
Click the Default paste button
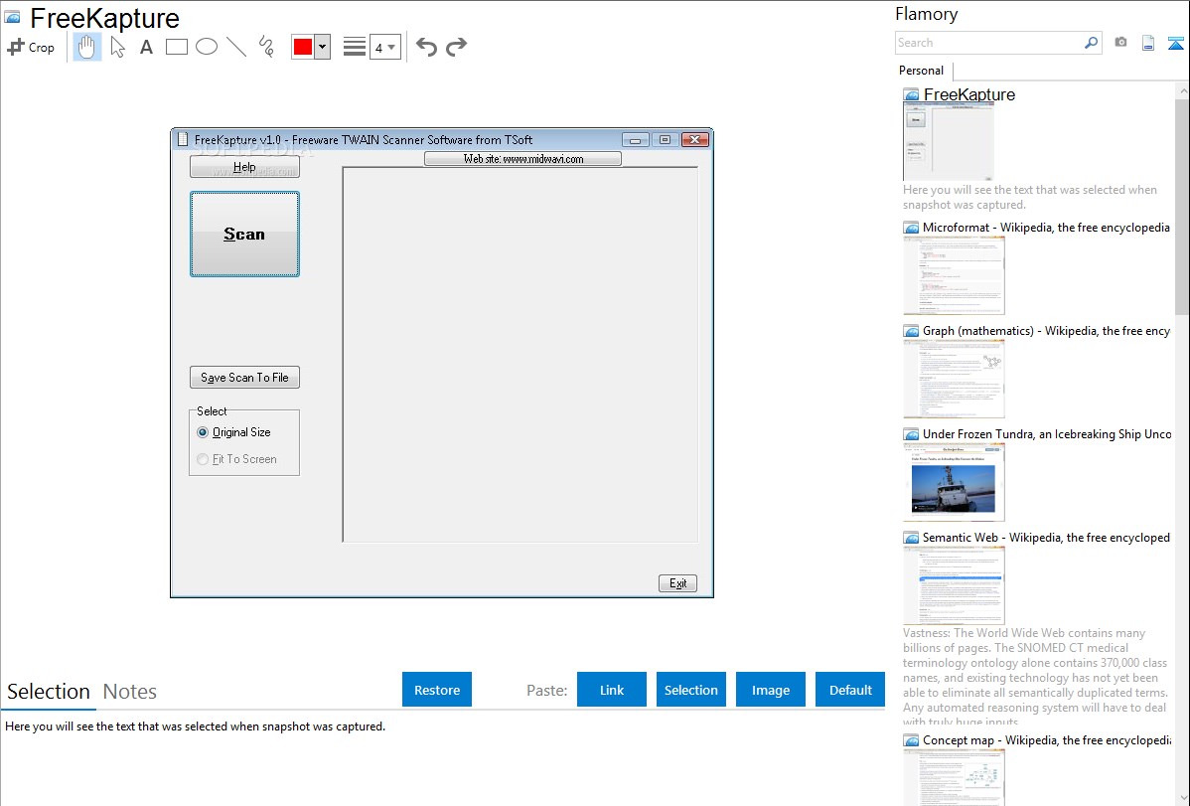point(850,690)
